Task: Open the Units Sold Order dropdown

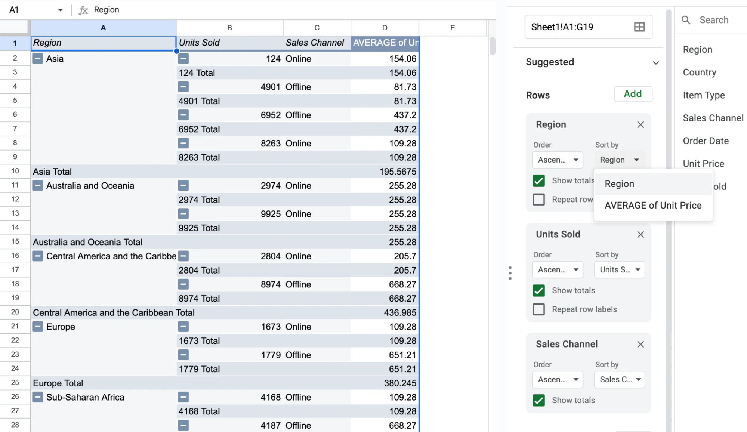Action: 558,270
